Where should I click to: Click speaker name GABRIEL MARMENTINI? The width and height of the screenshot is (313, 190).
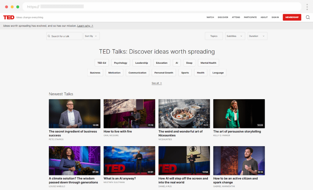224,187
